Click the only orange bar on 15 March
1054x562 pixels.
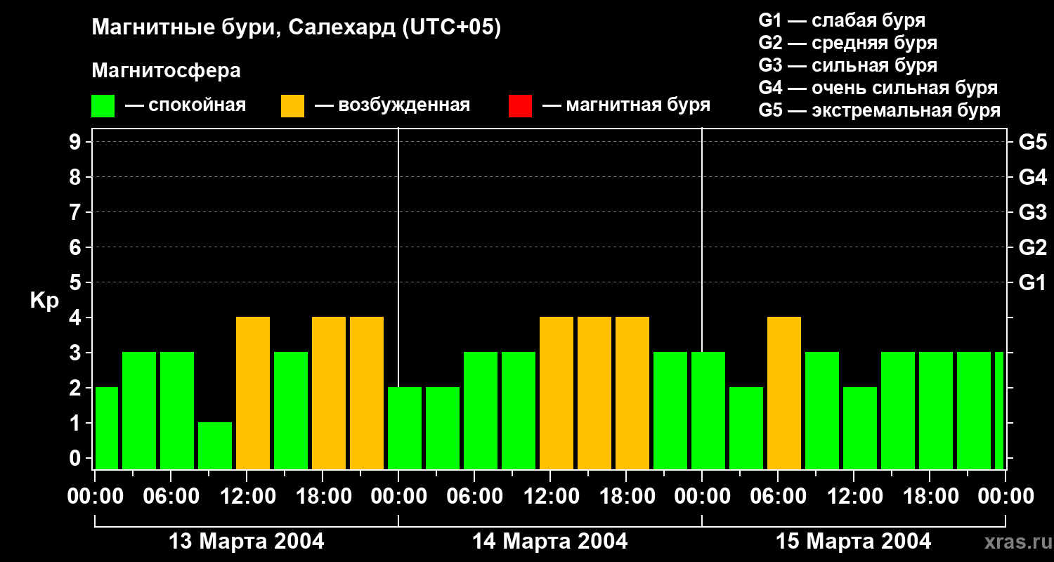[x=784, y=393]
